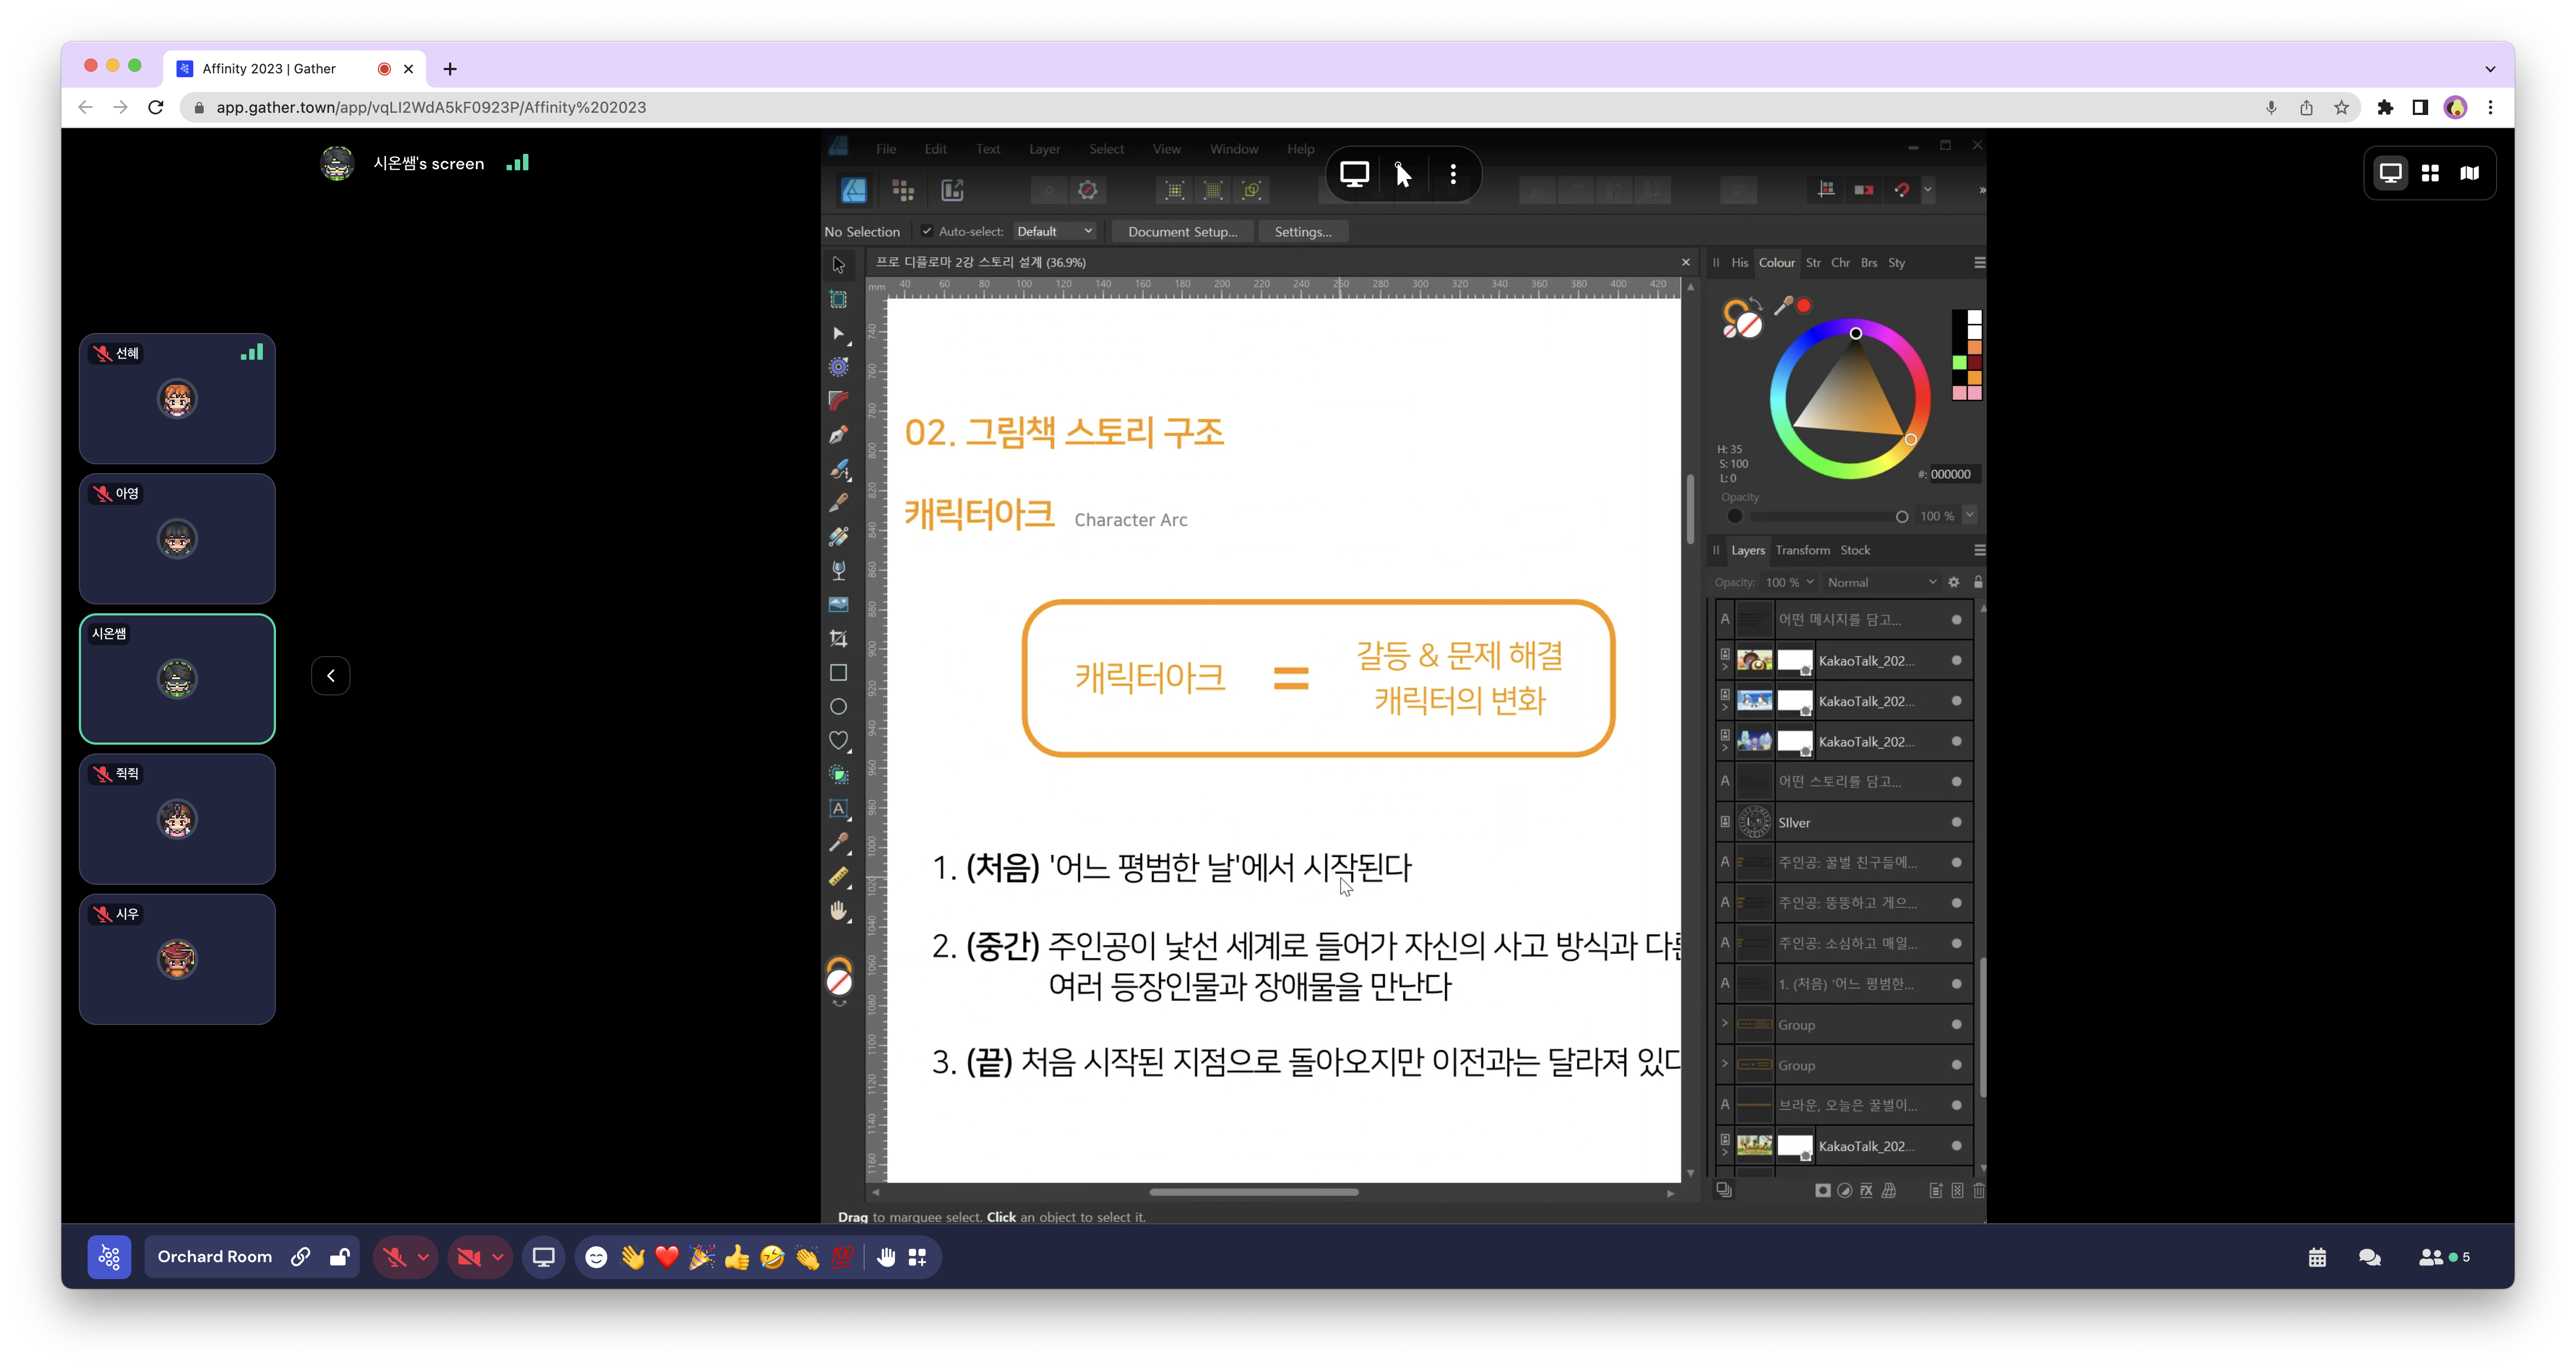Open the Window menu in Affinity
The height and width of the screenshot is (1370, 2576).
click(x=1233, y=149)
